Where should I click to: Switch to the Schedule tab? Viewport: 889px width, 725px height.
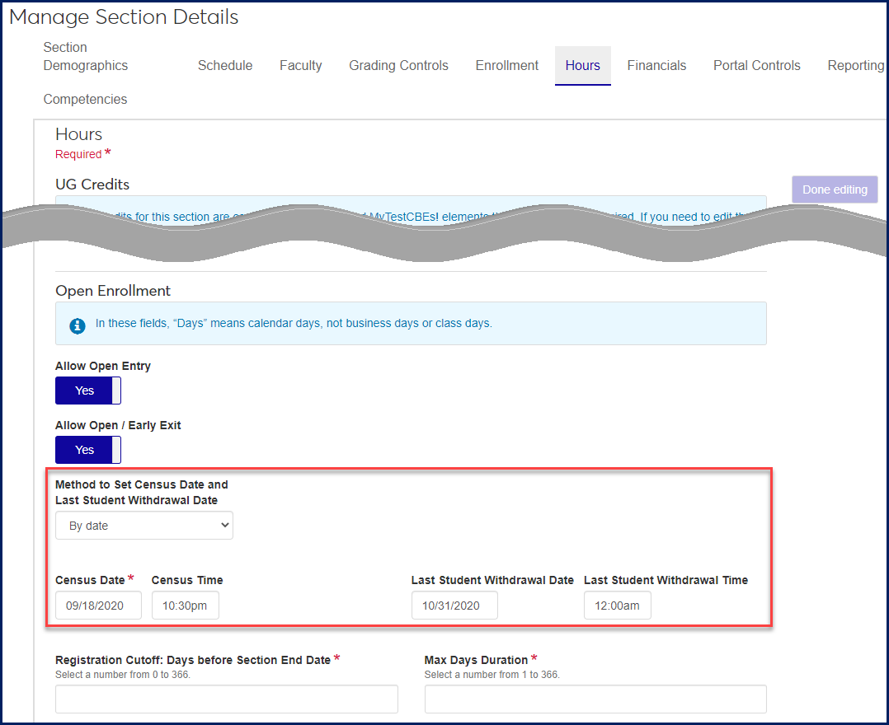click(x=224, y=65)
